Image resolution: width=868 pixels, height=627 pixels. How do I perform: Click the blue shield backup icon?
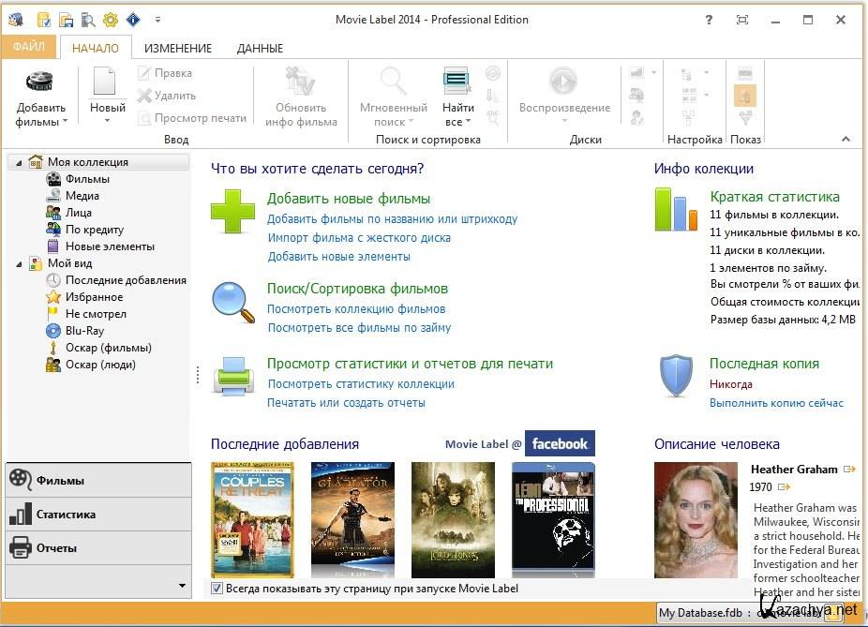(x=676, y=376)
